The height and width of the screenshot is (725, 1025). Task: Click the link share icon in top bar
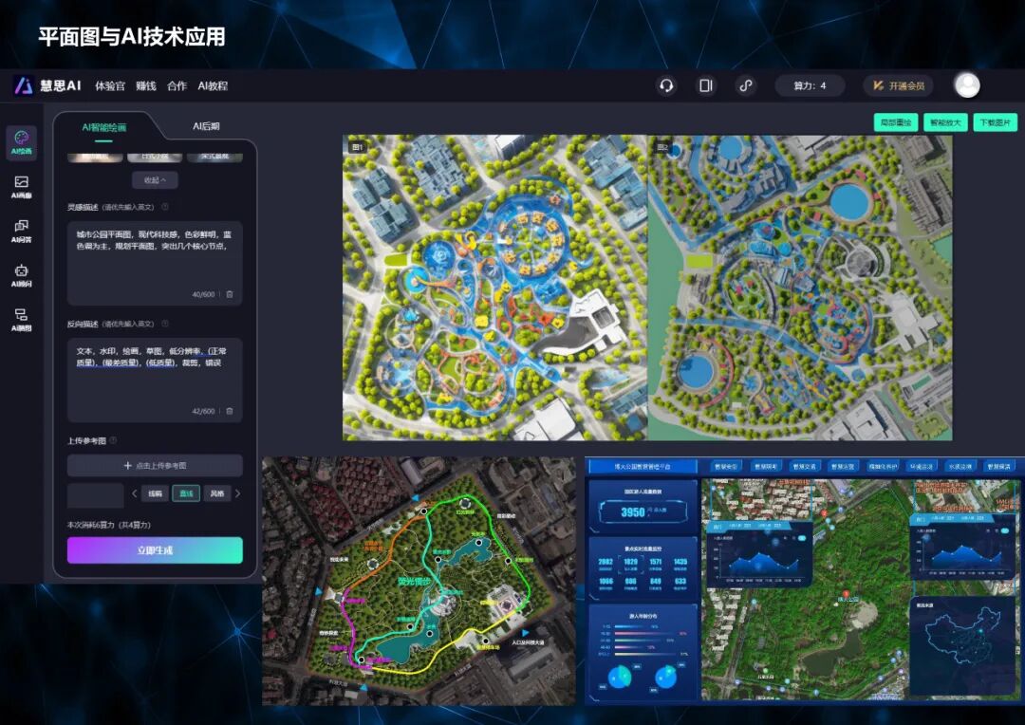tap(746, 85)
